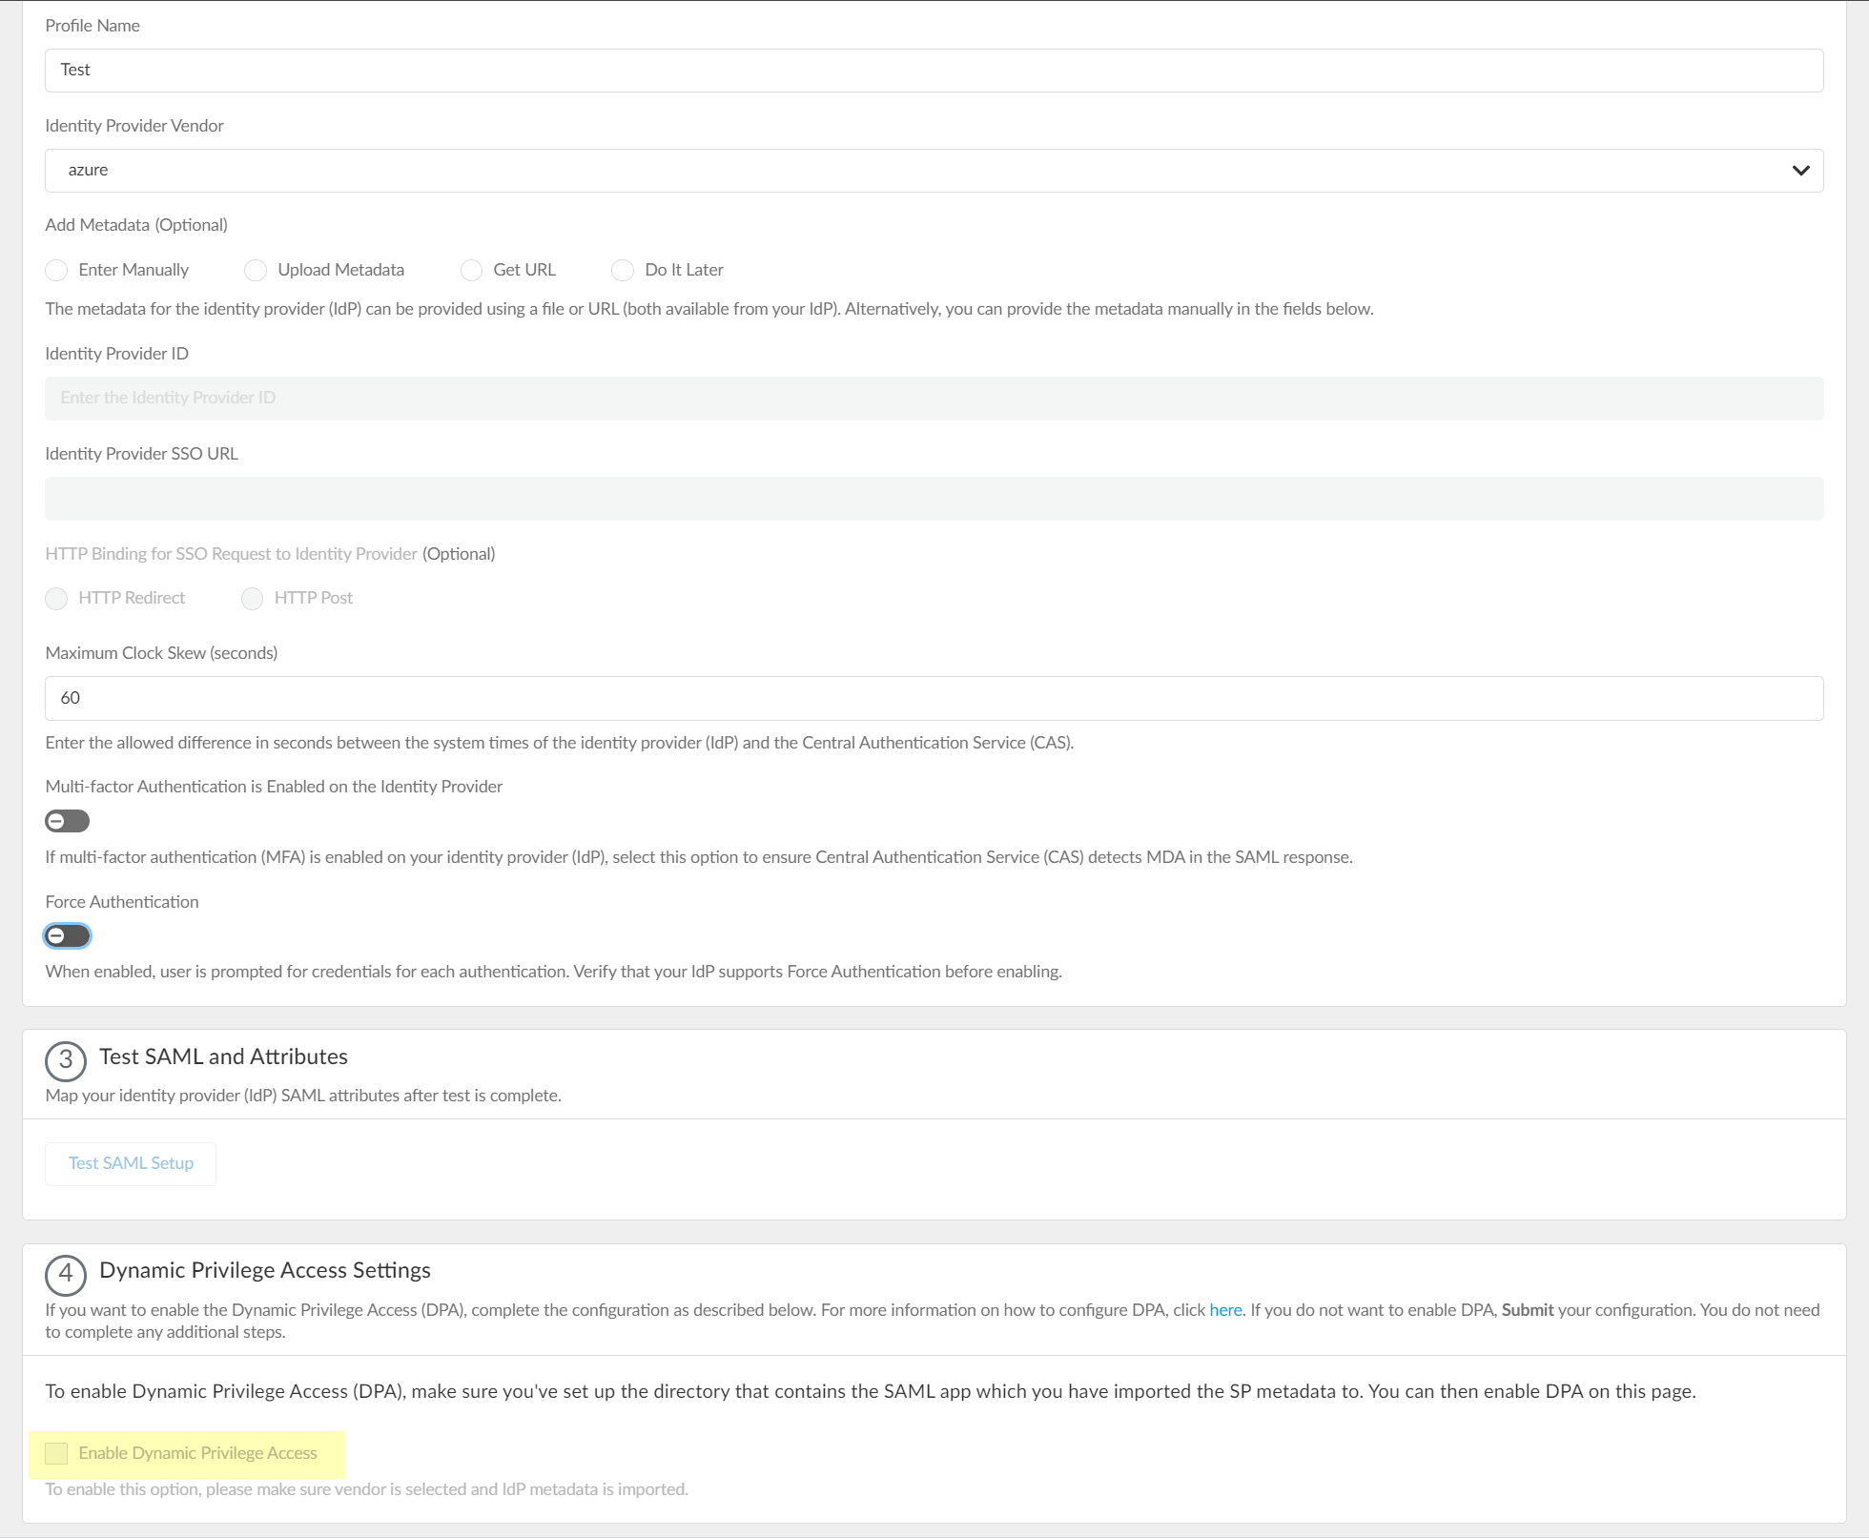Click the step 4 circle icon
This screenshot has width=1869, height=1538.
(x=66, y=1273)
